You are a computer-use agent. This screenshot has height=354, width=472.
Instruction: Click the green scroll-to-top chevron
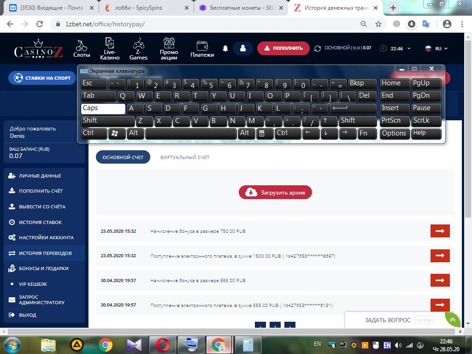pos(453,320)
